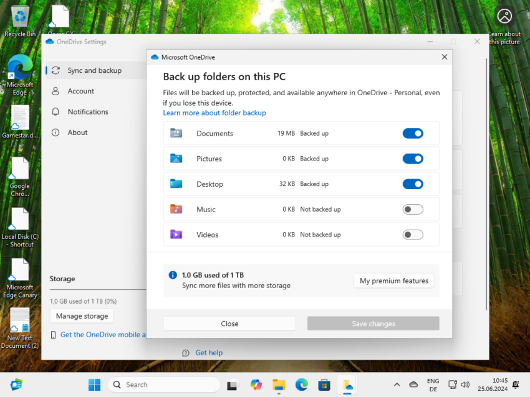This screenshot has height=397, width=530.
Task: Click the Notifications bell icon in the sidebar
Action: pos(57,111)
